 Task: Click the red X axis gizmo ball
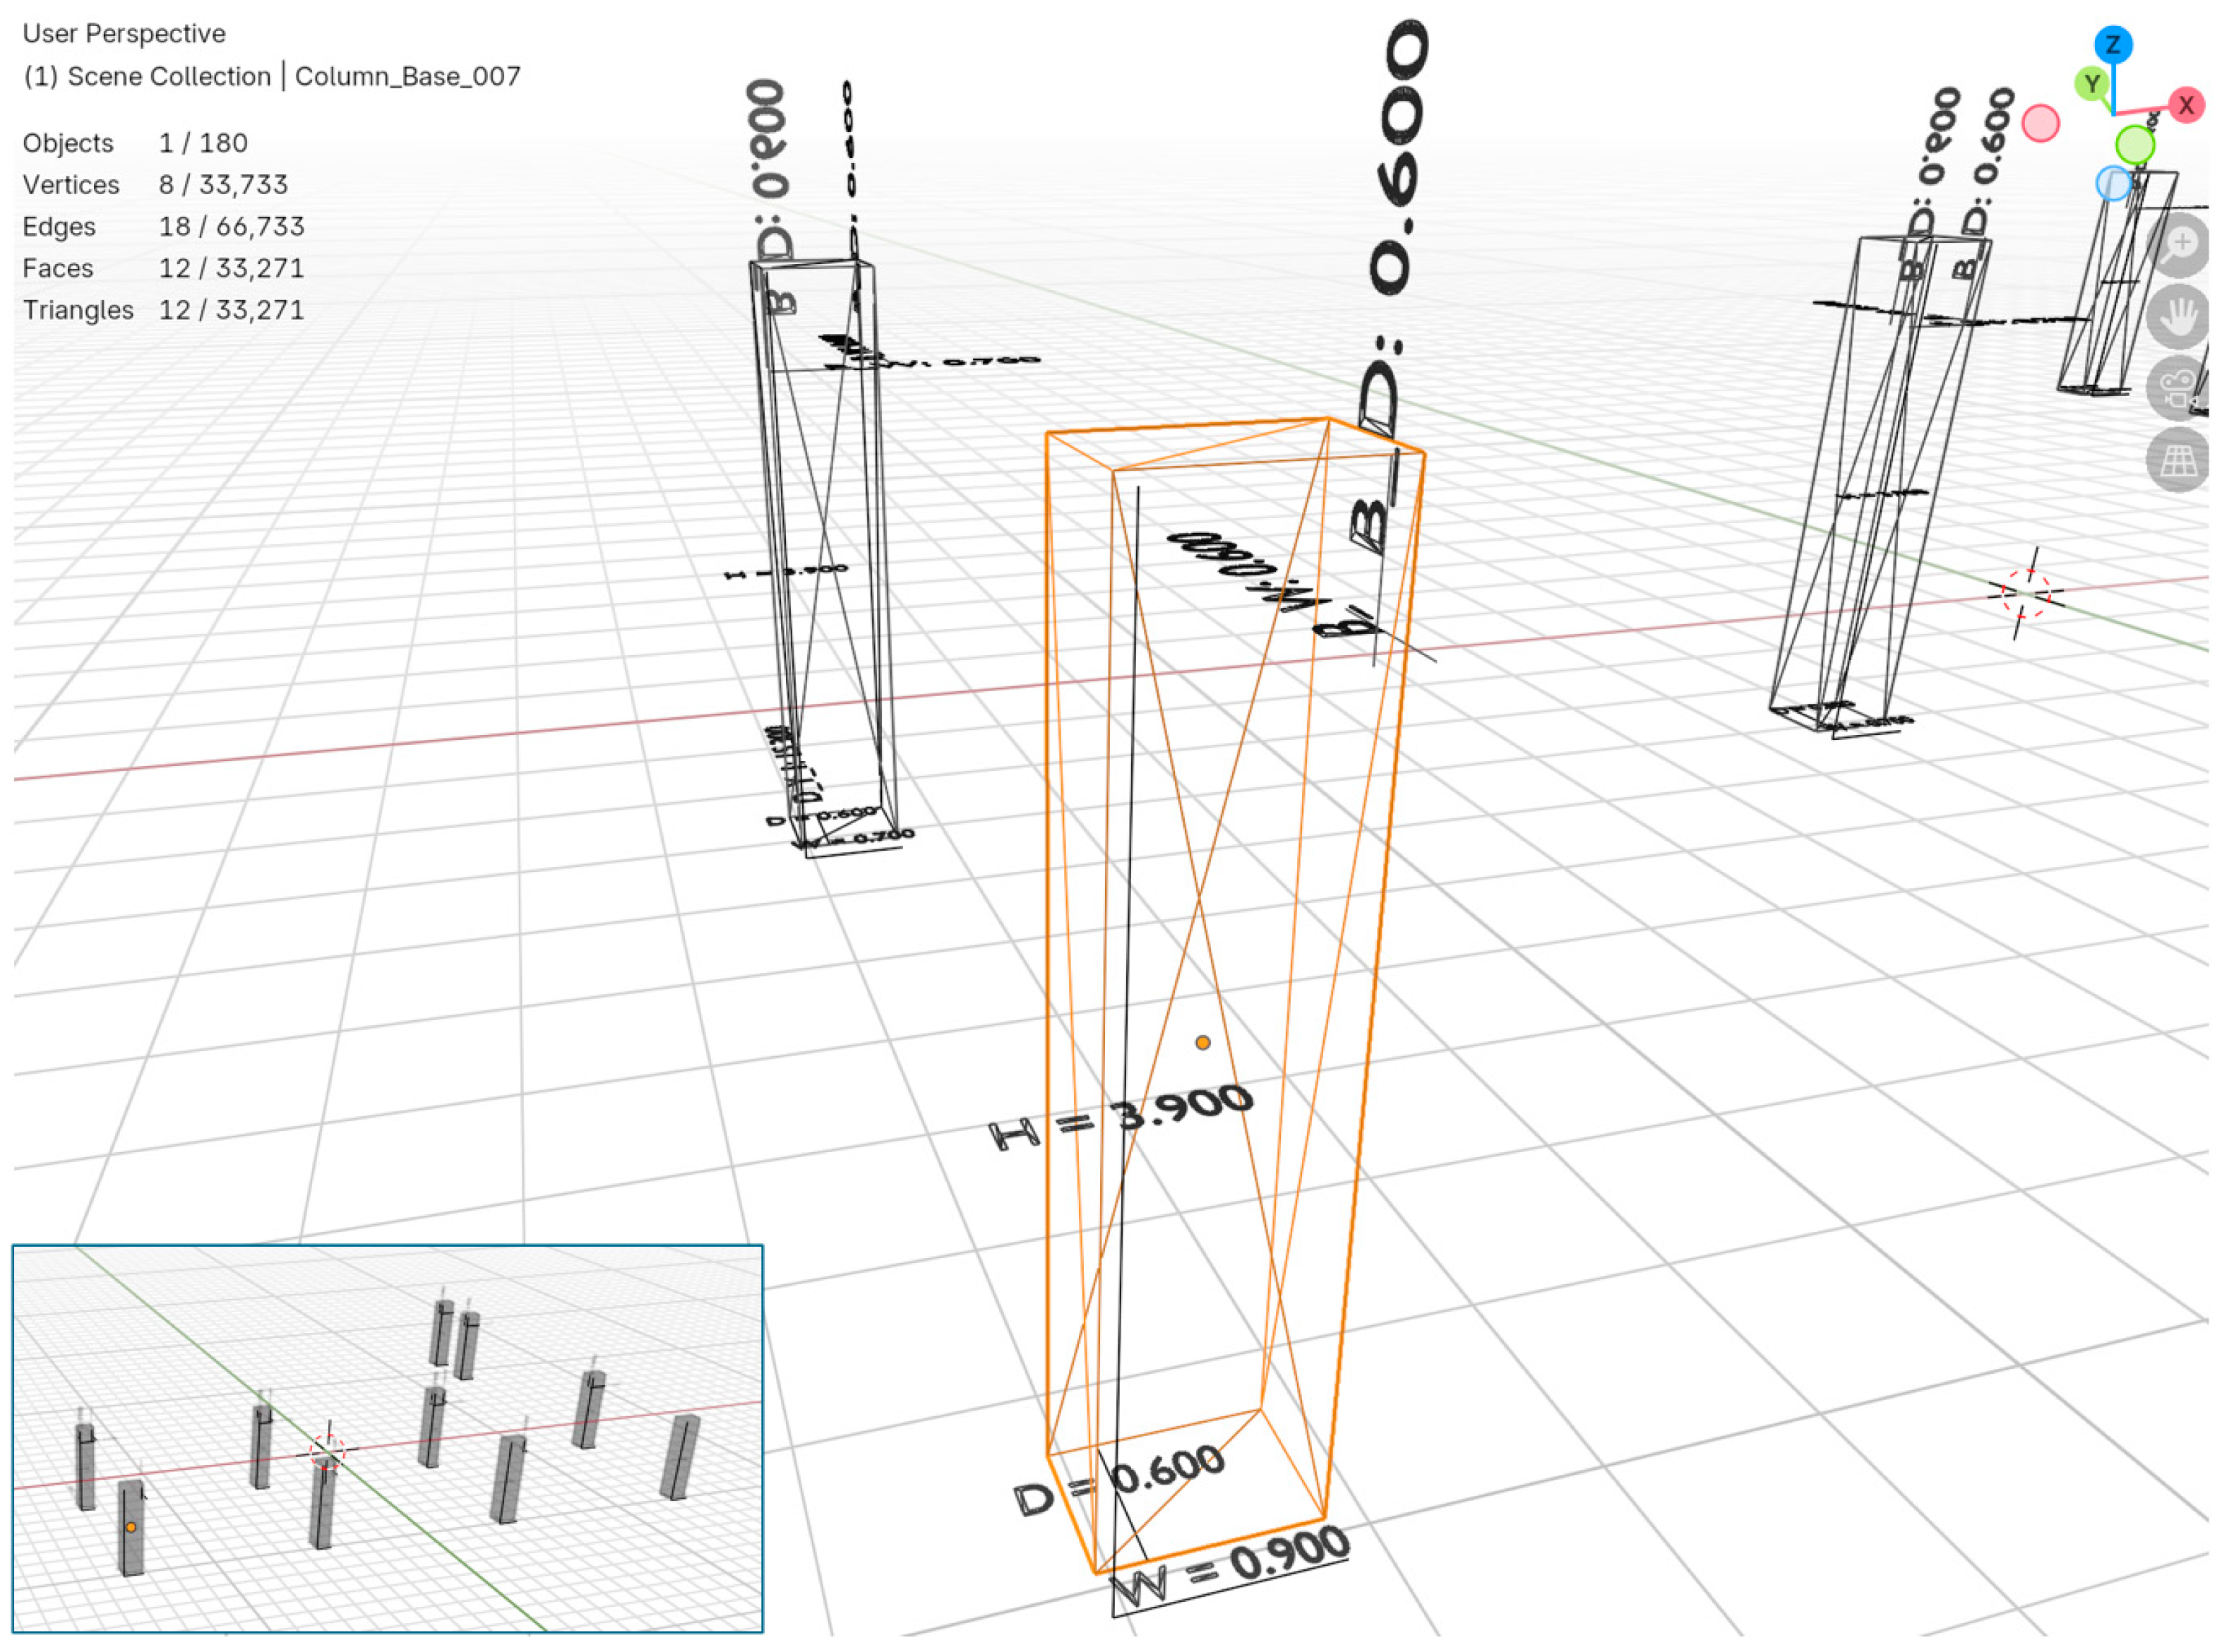pyautogui.click(x=2185, y=105)
